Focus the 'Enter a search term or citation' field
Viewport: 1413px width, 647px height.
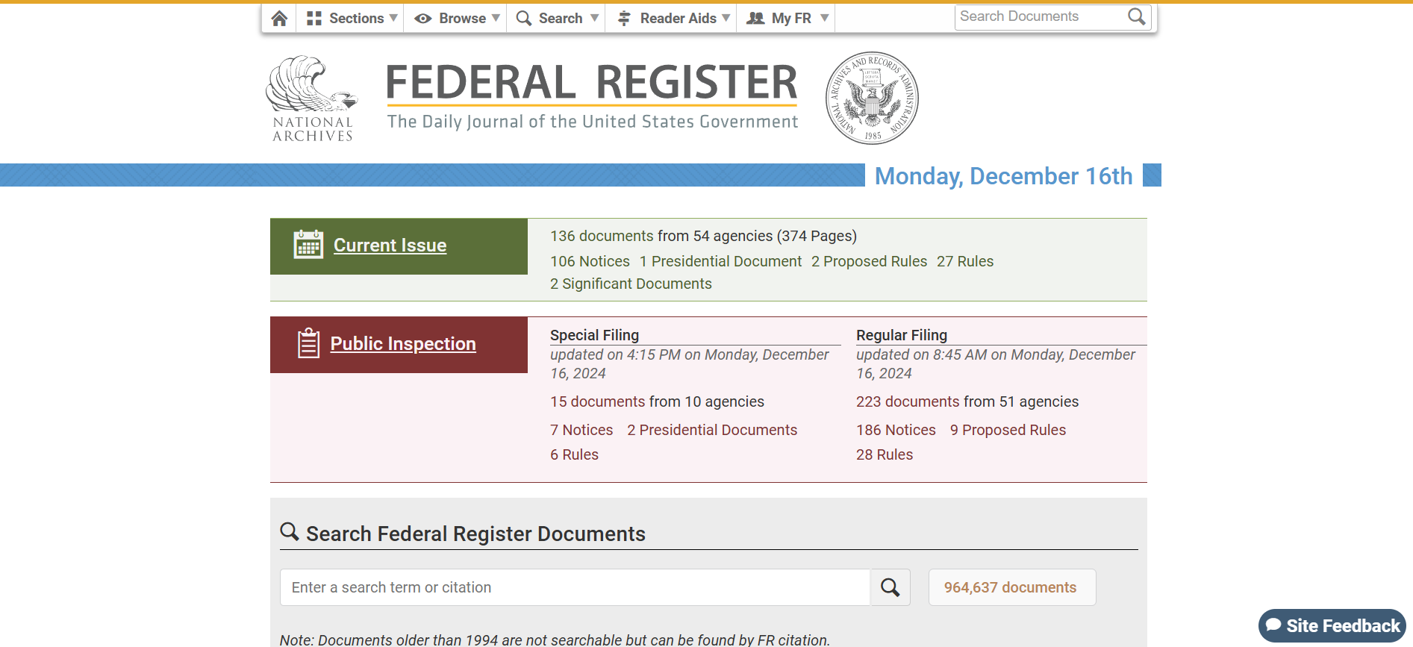pyautogui.click(x=575, y=587)
